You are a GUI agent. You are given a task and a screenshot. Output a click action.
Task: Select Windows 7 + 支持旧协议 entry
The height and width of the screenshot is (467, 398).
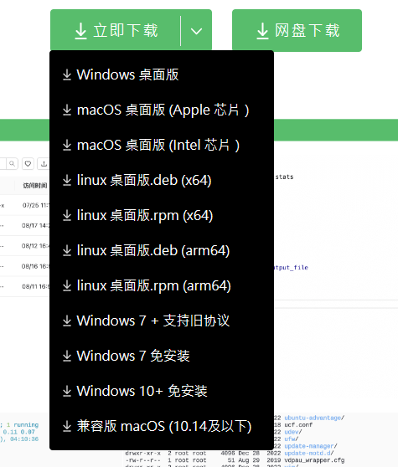(162, 321)
